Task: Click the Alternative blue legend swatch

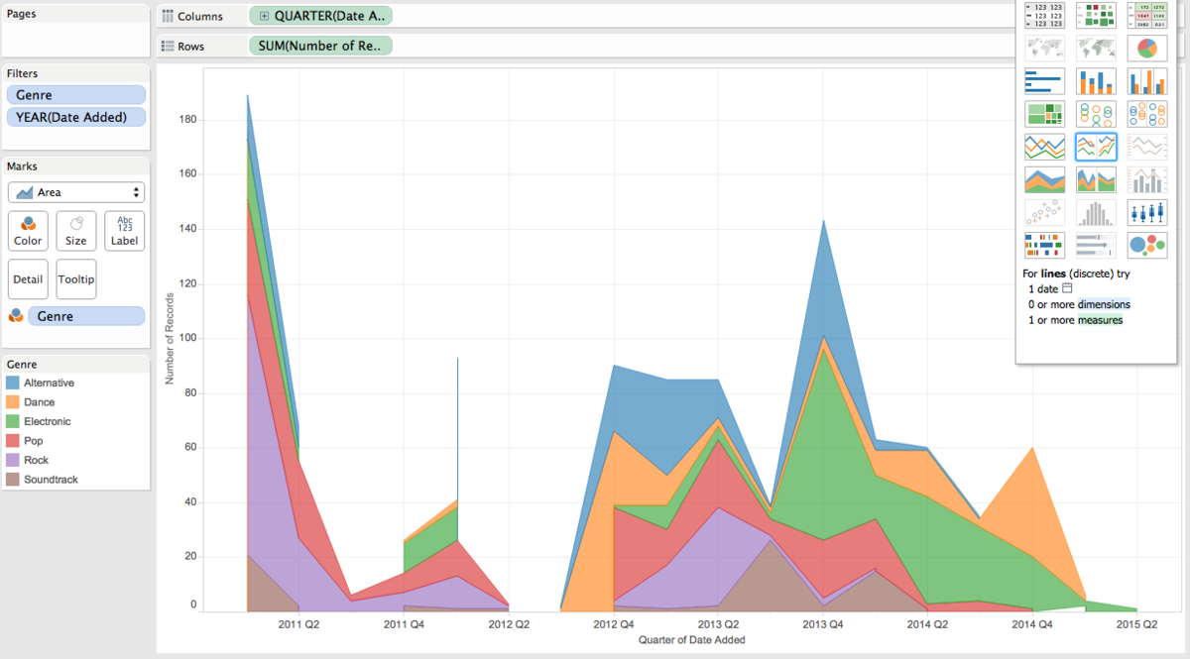Action: coord(13,383)
